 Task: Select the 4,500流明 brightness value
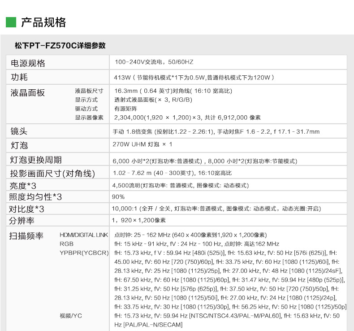tap(181, 186)
